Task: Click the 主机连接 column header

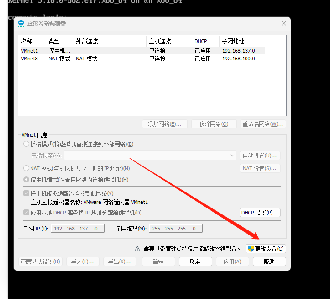Action: [169, 41]
